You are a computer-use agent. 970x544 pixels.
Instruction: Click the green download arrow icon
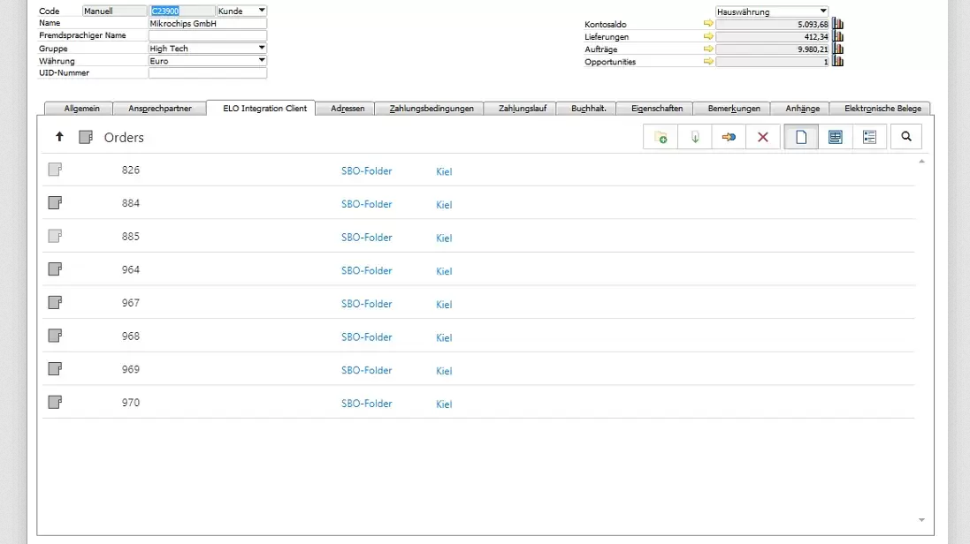click(695, 137)
